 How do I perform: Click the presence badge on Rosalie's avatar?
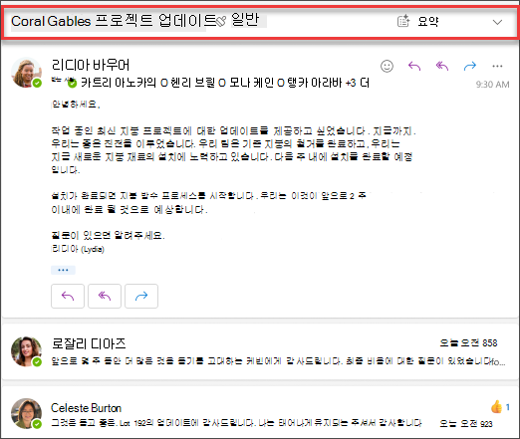click(37, 362)
